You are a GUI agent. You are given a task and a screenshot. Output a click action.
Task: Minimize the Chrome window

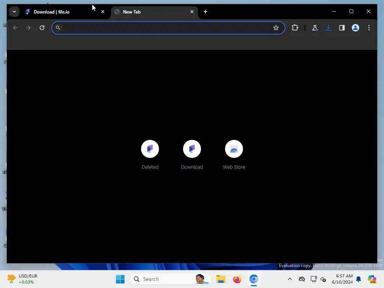pyautogui.click(x=334, y=12)
